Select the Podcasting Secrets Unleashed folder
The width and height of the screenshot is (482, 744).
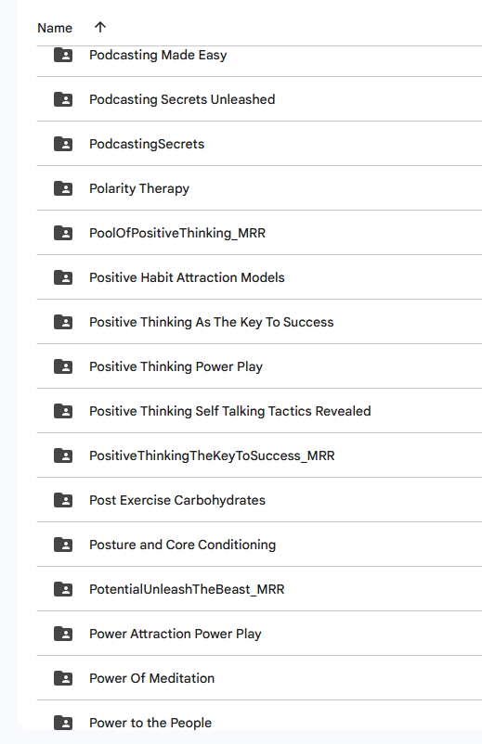(259, 99)
